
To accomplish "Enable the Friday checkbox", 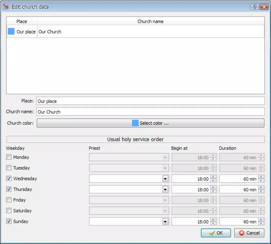I will pos(9,200).
